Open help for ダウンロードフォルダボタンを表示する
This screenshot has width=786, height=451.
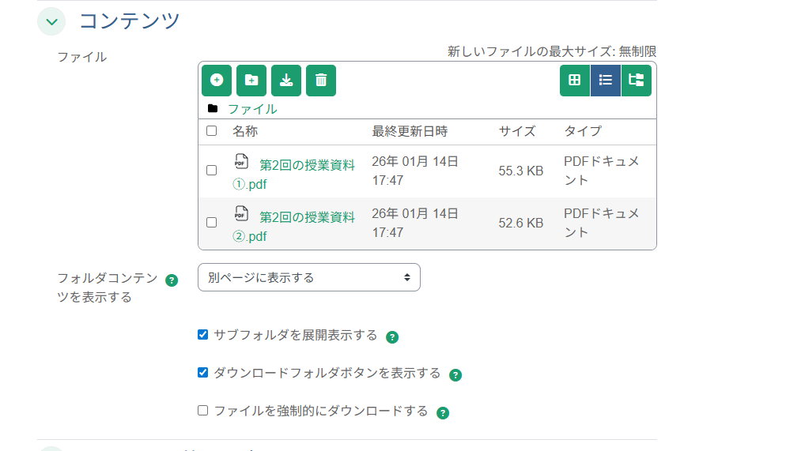pos(455,375)
